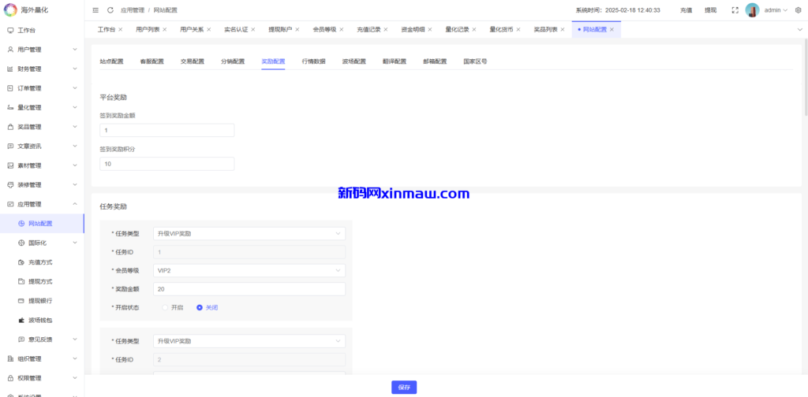Open the 量化货币 page tab

click(x=501, y=29)
